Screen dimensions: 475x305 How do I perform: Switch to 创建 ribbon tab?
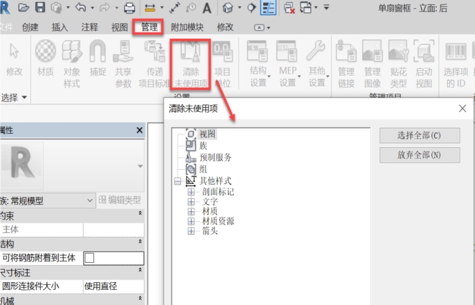coord(30,27)
